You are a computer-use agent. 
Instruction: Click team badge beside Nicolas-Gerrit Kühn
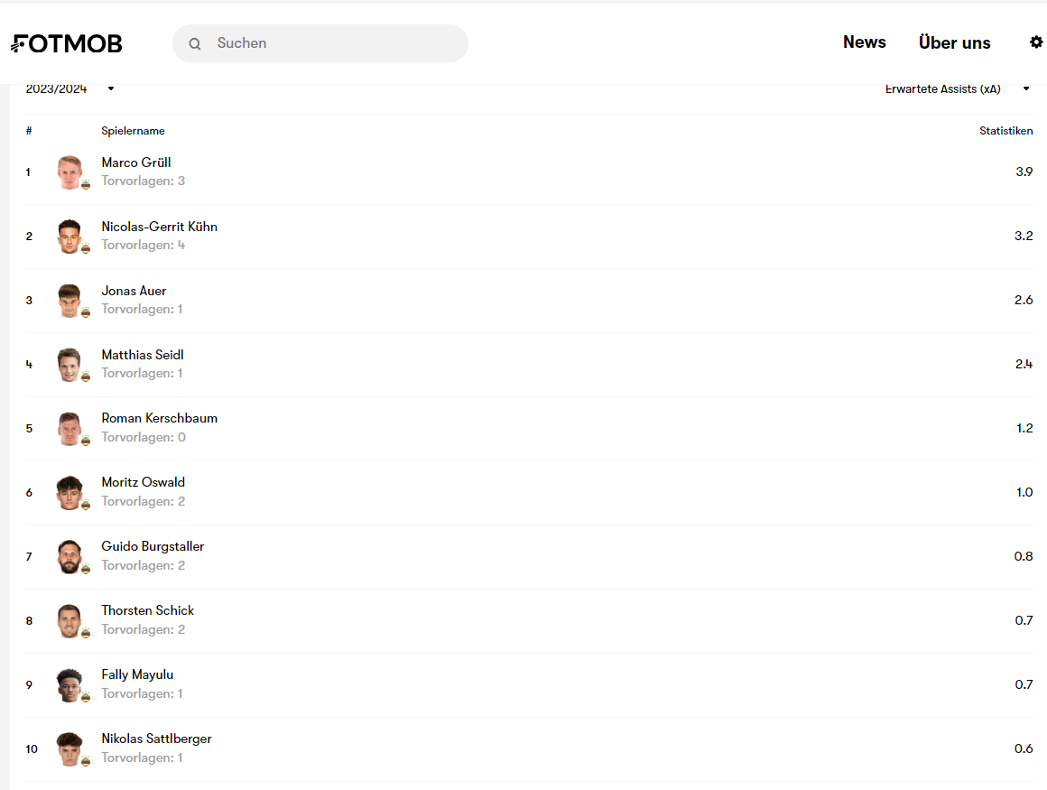[86, 249]
